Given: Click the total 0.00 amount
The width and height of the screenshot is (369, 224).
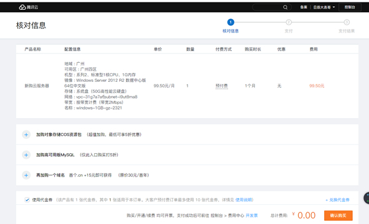Looking at the screenshot, I should coord(306,215).
